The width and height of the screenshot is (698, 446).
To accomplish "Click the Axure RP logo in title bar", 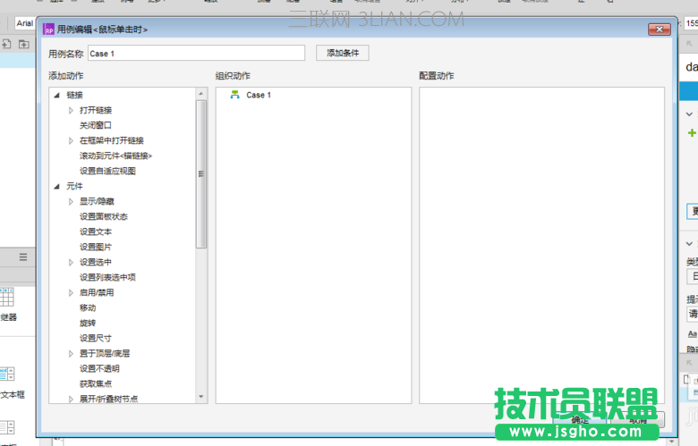I will (48, 29).
